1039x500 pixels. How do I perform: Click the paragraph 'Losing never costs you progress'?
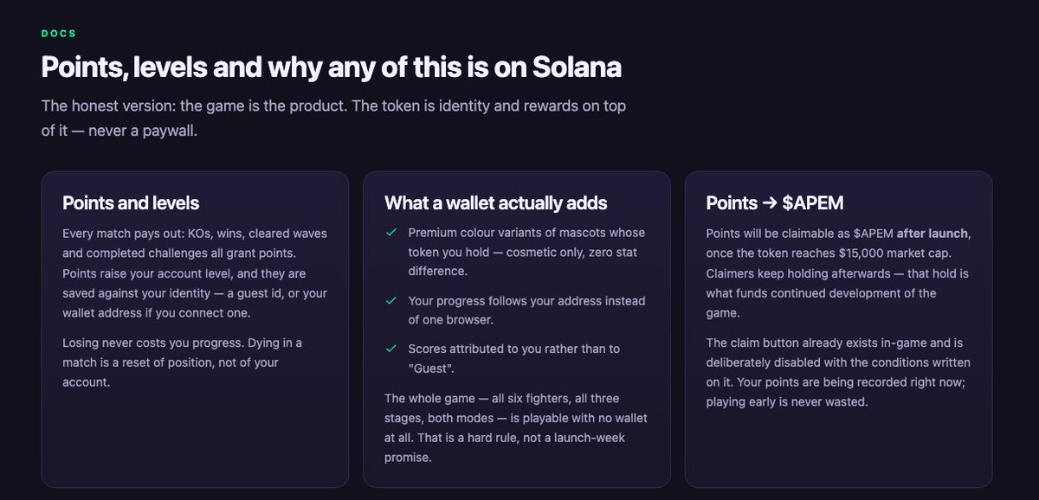(x=182, y=362)
